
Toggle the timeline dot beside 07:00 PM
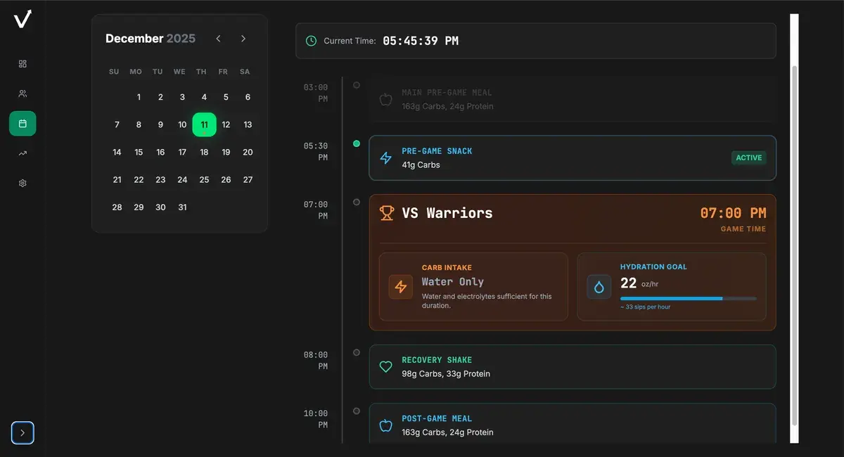(357, 202)
